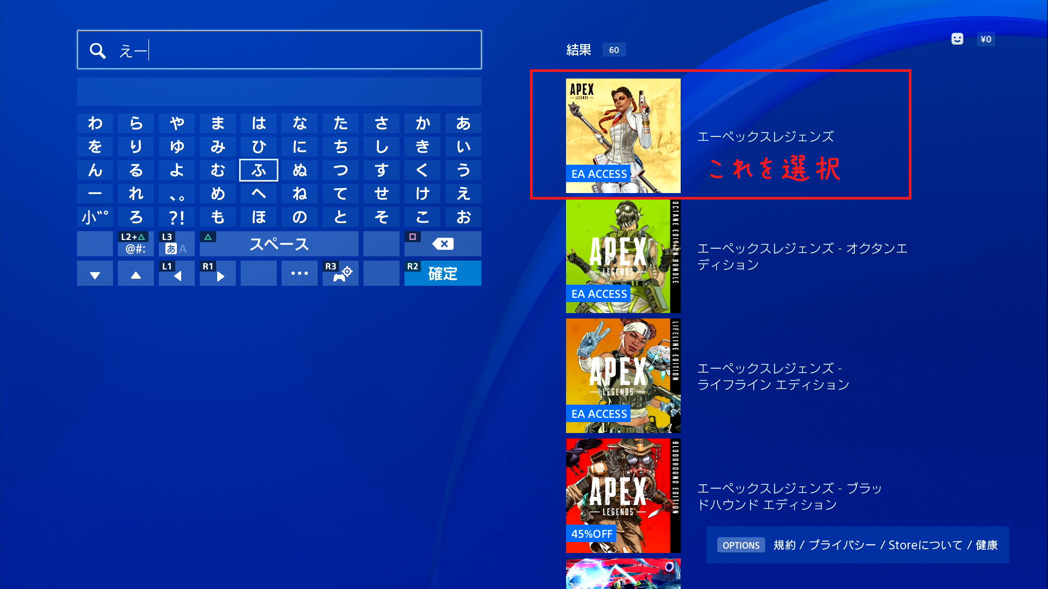The image size is (1048, 589).
Task: Confirm with the 確定 key
Action: (443, 273)
